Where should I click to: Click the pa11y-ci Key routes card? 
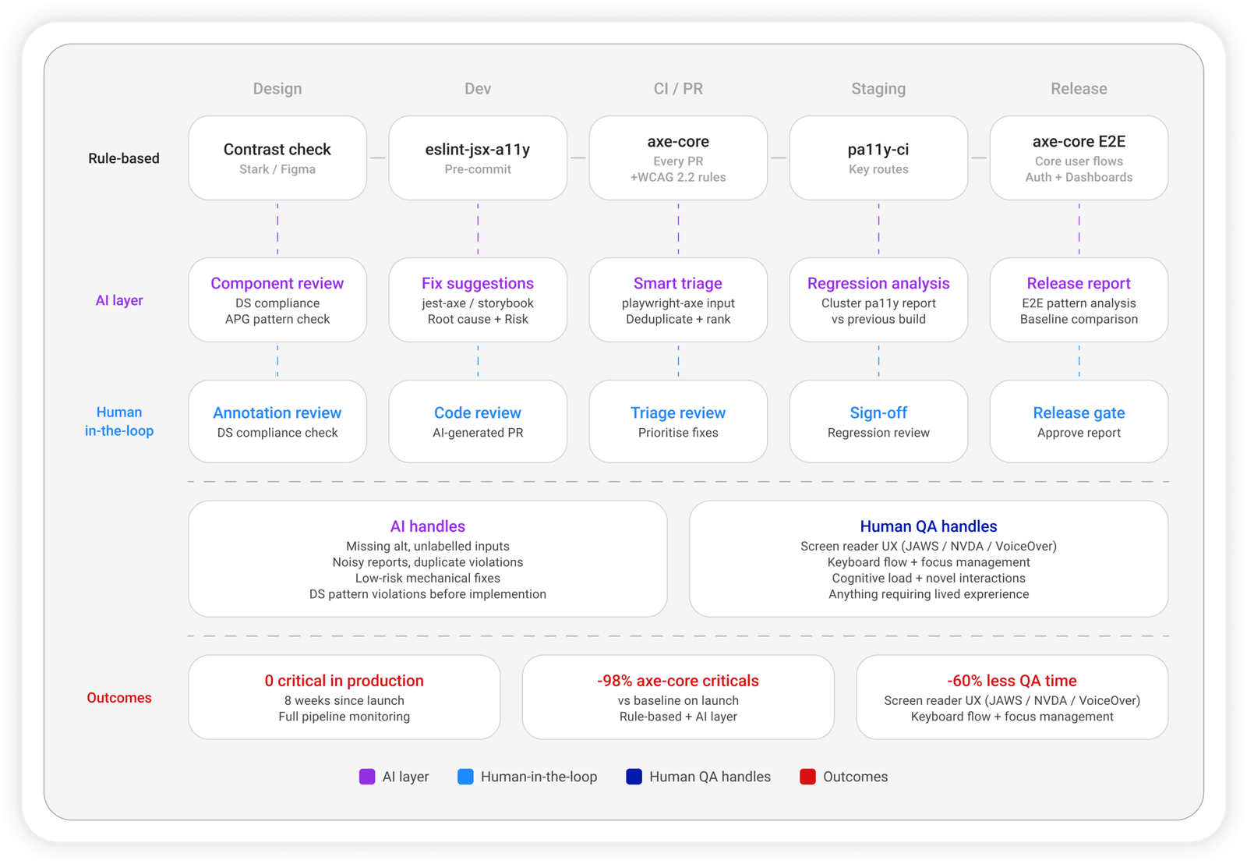coord(878,158)
